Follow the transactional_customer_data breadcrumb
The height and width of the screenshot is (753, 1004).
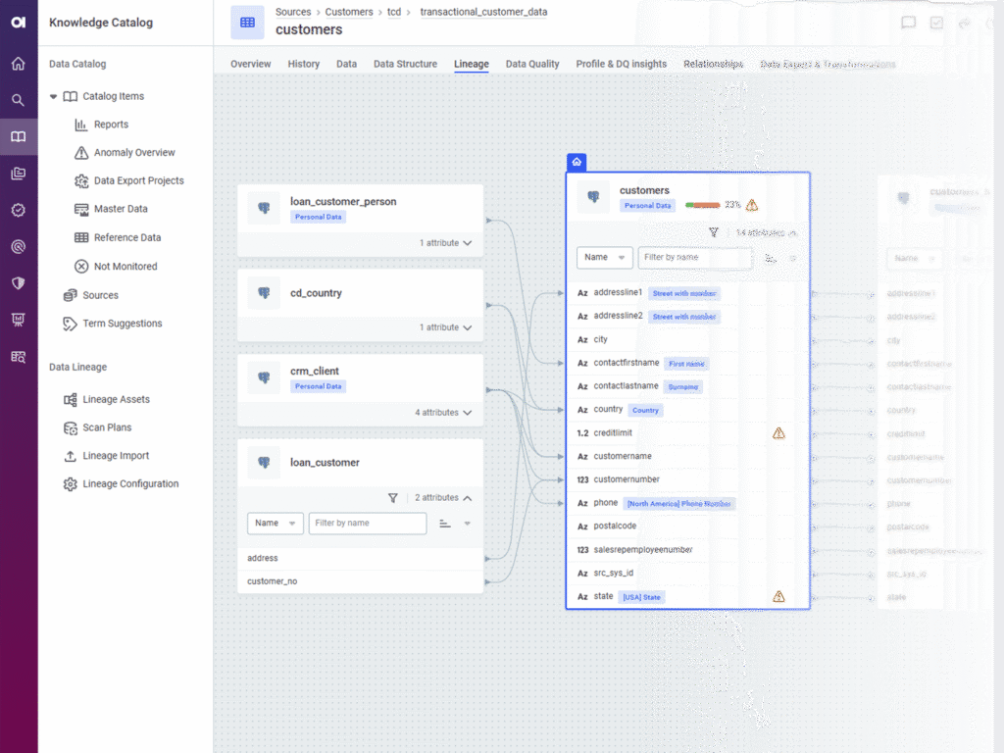[483, 12]
